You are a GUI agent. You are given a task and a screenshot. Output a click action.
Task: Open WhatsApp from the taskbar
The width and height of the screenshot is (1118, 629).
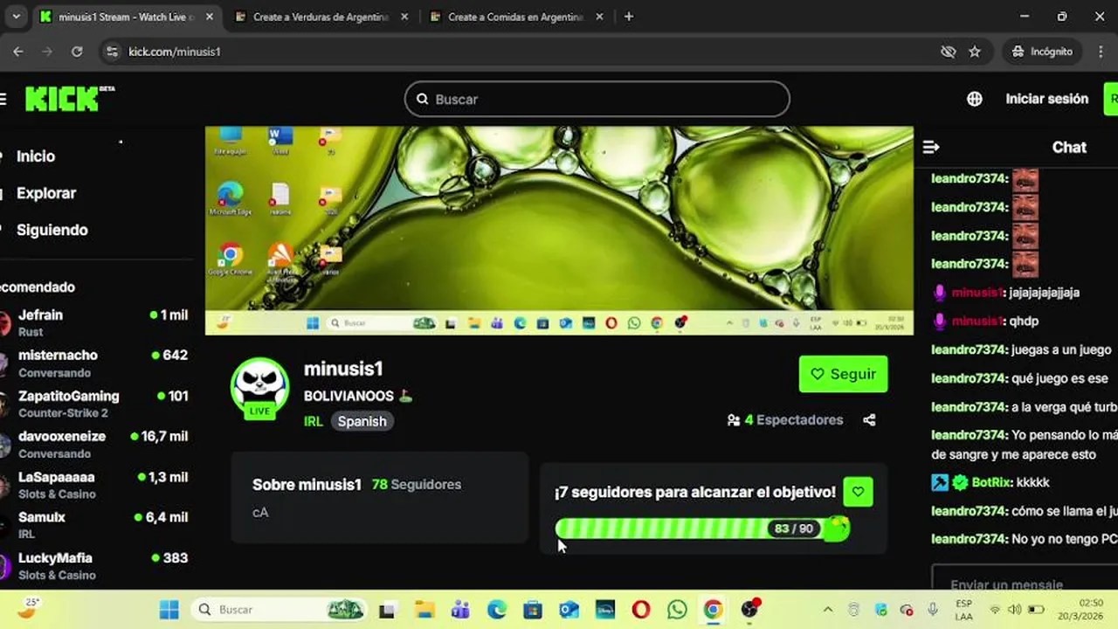[x=677, y=610]
